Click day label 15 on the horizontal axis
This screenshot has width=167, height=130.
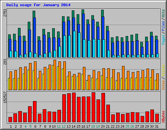pyautogui.click(x=78, y=126)
